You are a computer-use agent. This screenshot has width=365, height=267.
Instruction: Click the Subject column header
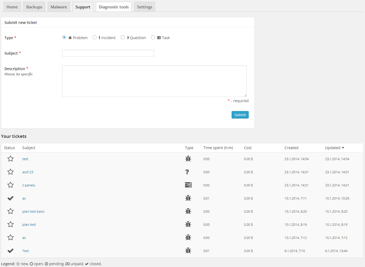click(x=29, y=148)
